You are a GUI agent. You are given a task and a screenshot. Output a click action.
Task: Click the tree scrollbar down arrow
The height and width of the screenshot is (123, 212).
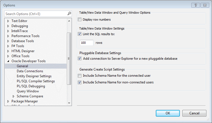click(69, 103)
